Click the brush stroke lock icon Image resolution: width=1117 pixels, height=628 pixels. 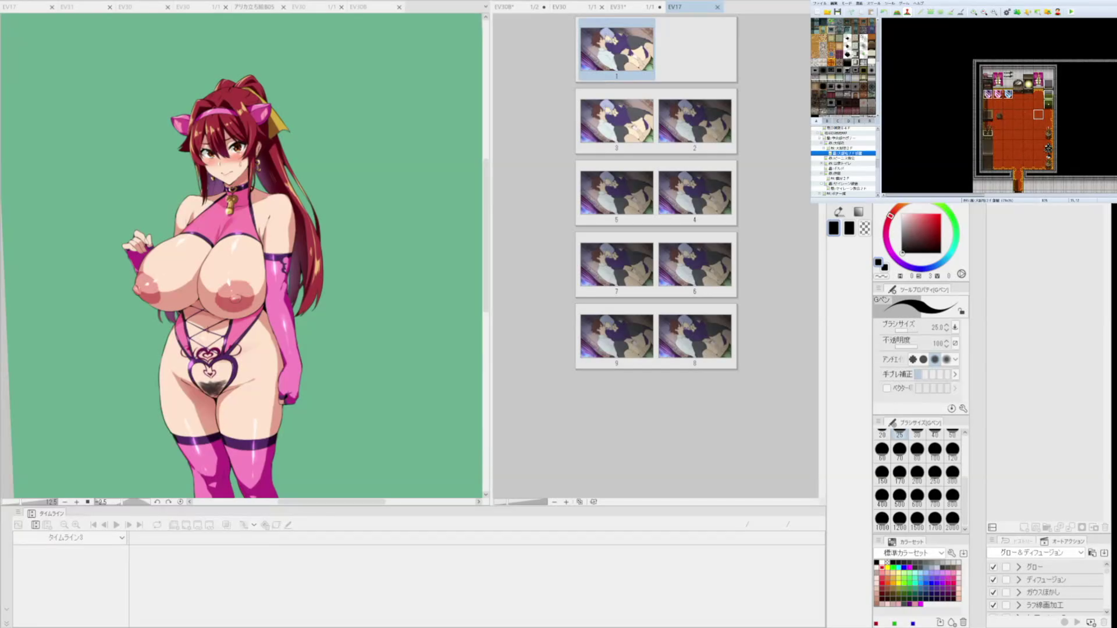click(x=962, y=312)
